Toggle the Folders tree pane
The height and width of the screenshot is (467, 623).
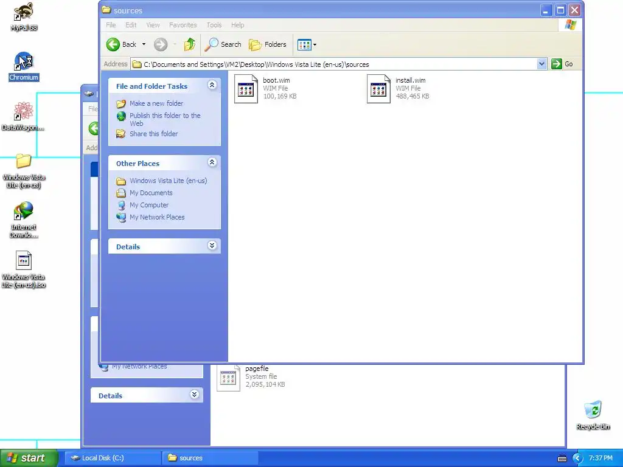[x=268, y=44]
